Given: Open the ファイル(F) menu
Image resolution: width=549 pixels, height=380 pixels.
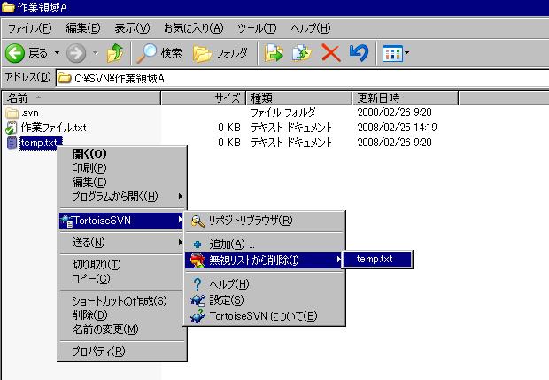Looking at the screenshot, I should pyautogui.click(x=30, y=28).
